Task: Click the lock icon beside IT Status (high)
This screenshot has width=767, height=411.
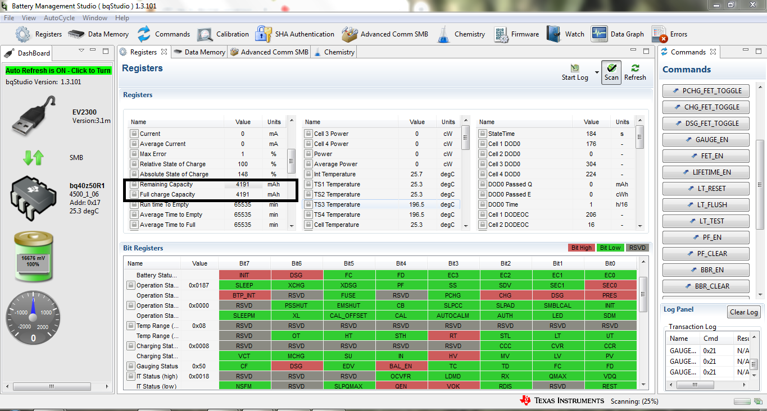Action: click(131, 376)
